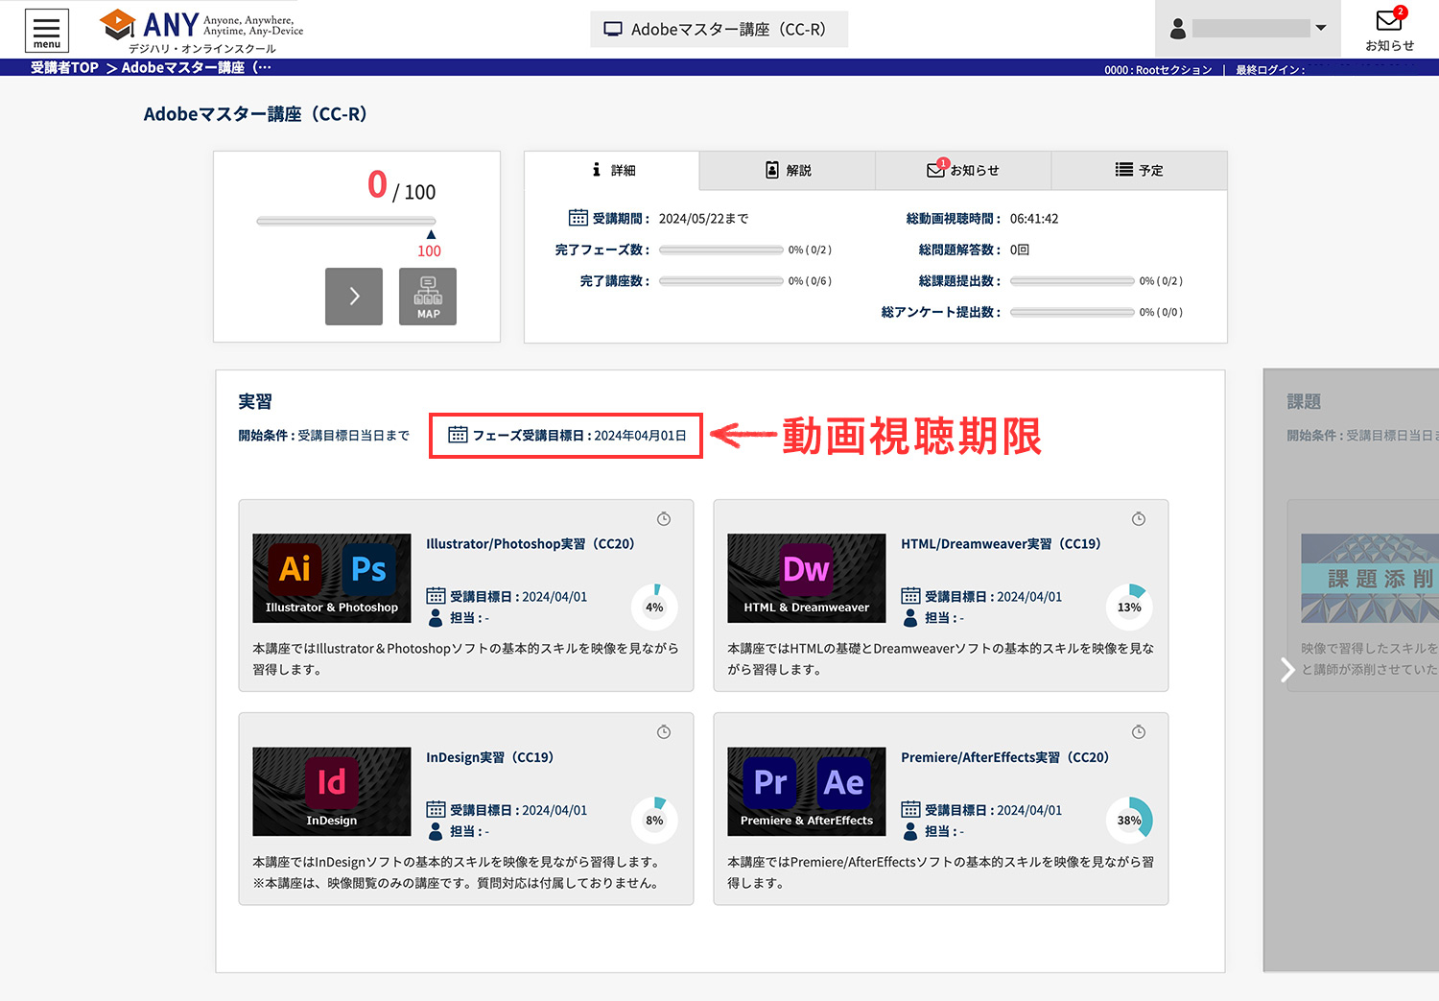Switch to the 予定 tab
1439x1001 pixels.
pyautogui.click(x=1140, y=170)
